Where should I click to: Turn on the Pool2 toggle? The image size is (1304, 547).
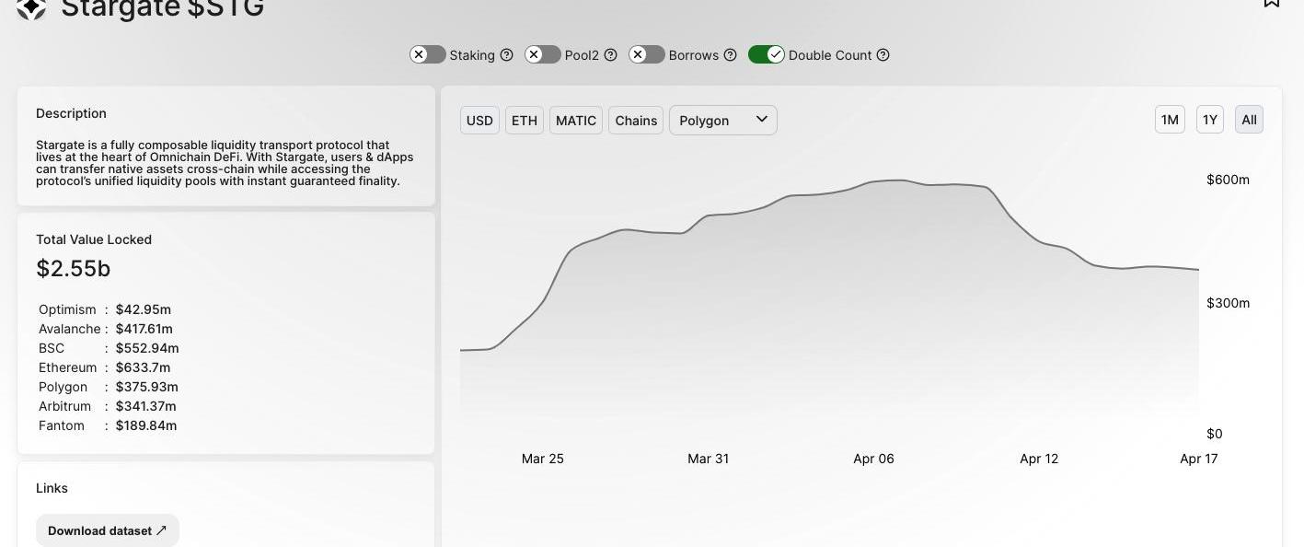(543, 55)
